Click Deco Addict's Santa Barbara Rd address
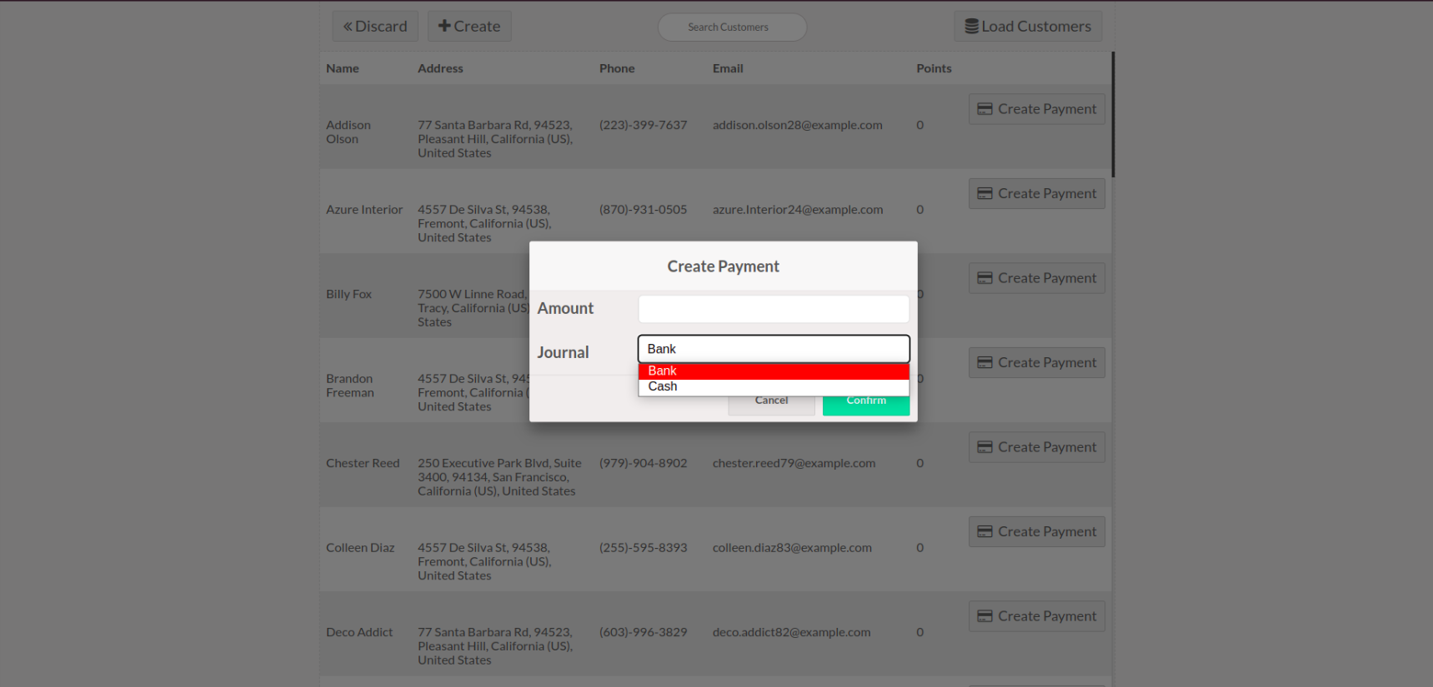 pos(495,646)
